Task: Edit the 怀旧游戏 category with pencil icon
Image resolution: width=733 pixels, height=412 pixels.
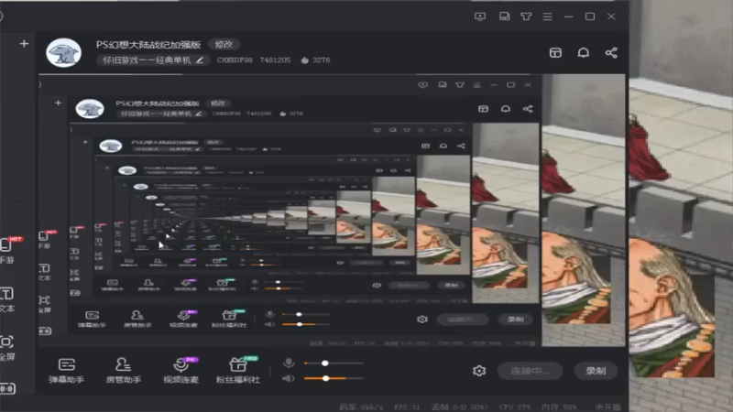Action: coord(200,60)
